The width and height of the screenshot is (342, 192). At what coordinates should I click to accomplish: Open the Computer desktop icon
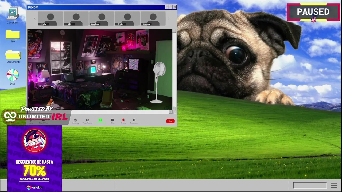13,16
